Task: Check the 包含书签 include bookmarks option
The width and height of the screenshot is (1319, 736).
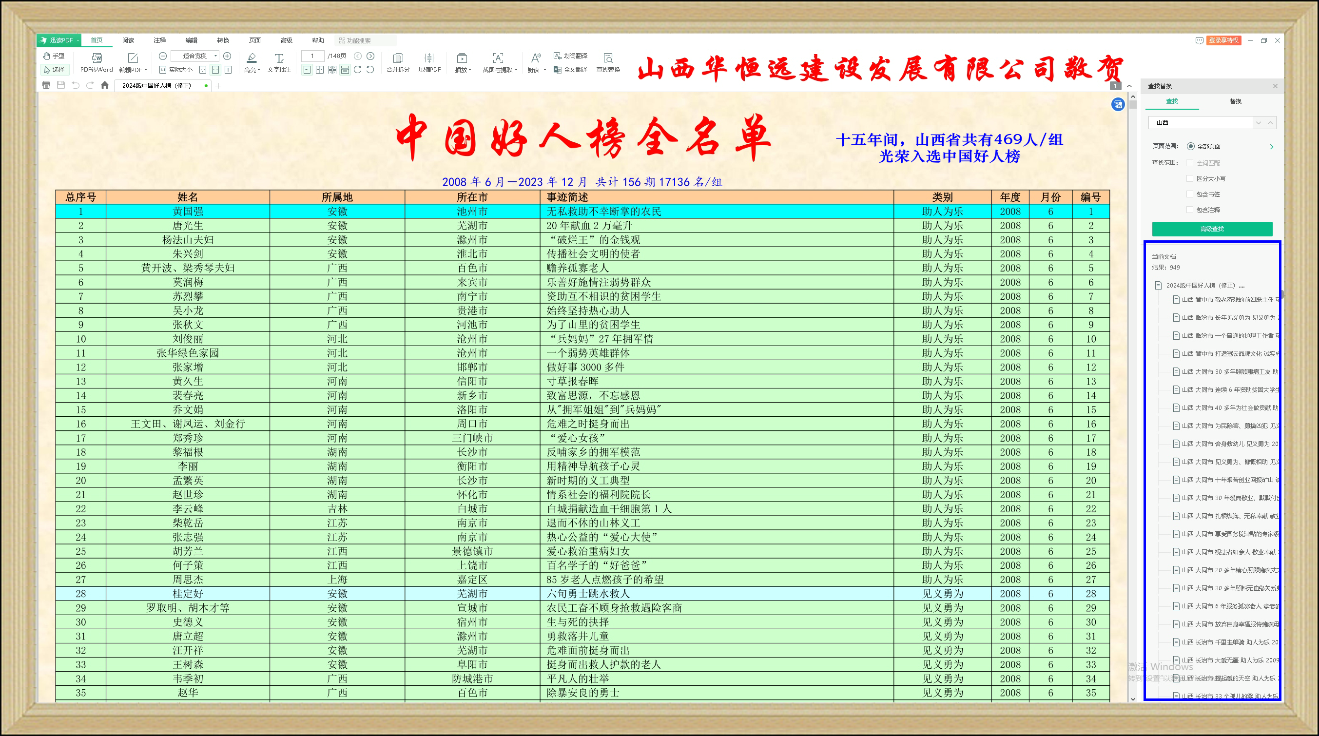Action: point(1189,194)
